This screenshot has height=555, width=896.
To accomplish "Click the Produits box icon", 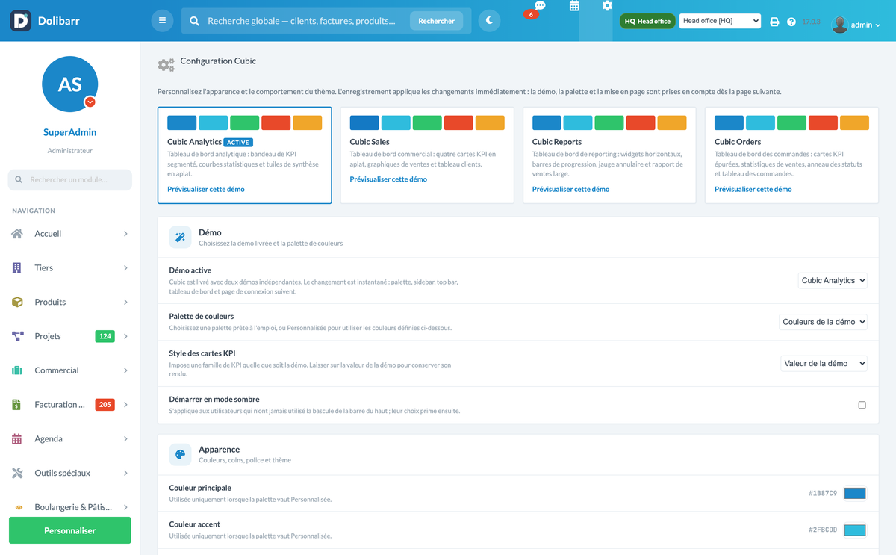I will click(x=17, y=303).
